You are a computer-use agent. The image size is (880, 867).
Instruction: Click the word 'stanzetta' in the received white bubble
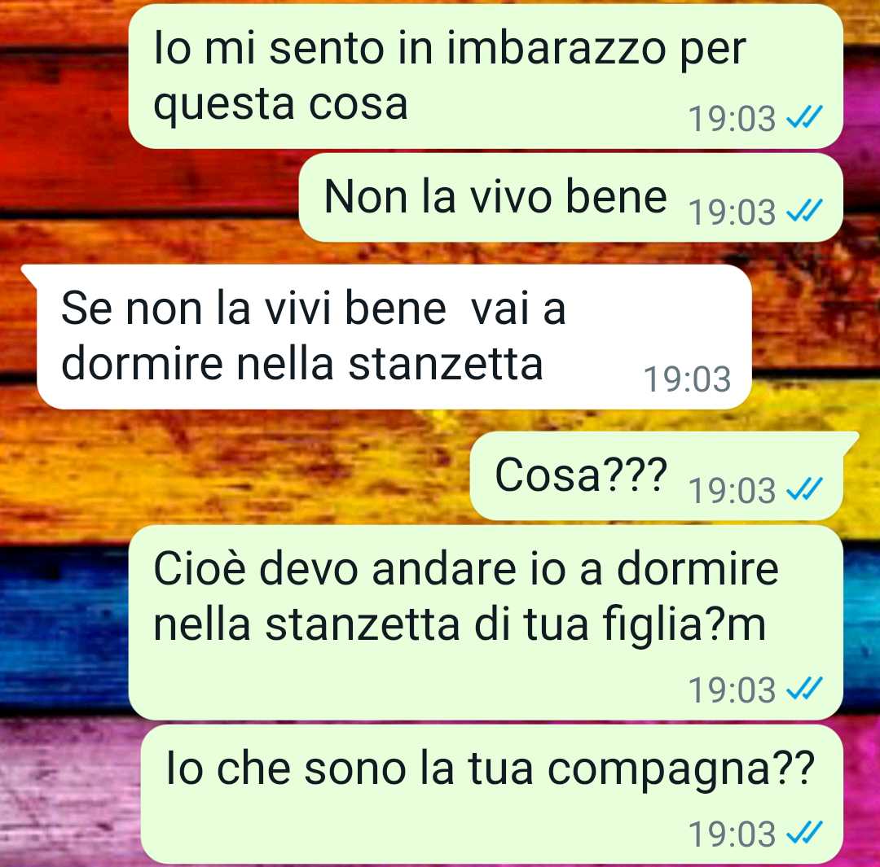(x=446, y=363)
